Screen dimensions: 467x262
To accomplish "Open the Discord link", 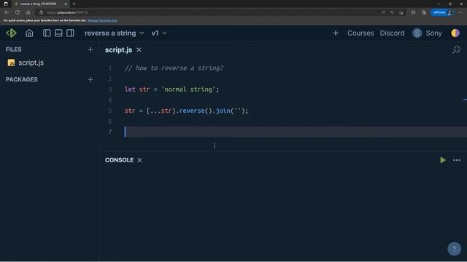I will (x=392, y=33).
